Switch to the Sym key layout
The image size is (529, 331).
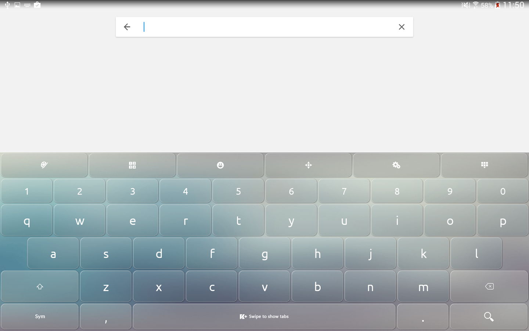40,316
